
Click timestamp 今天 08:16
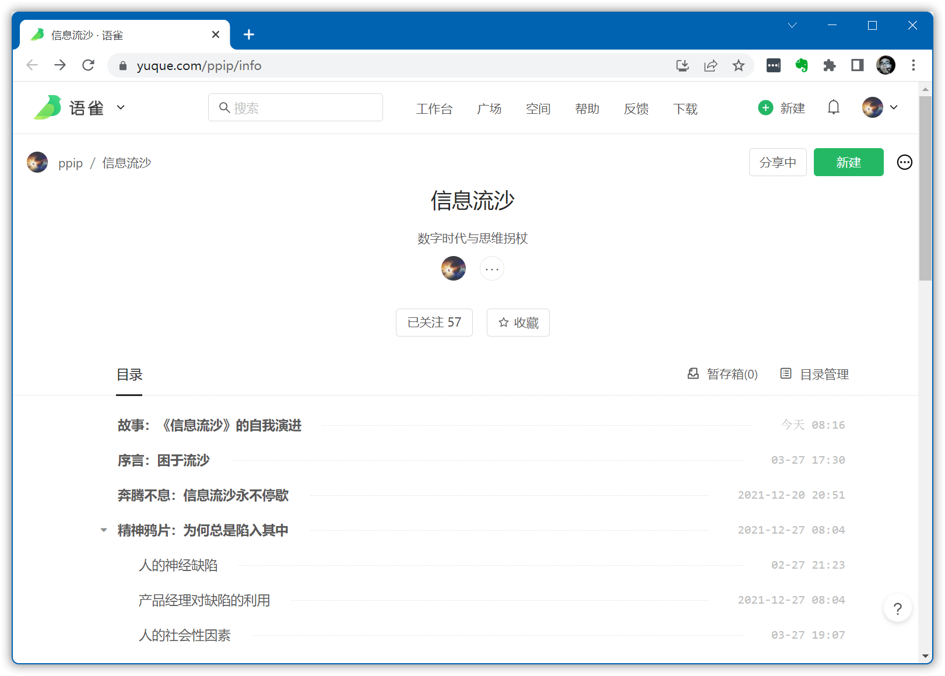coord(813,425)
